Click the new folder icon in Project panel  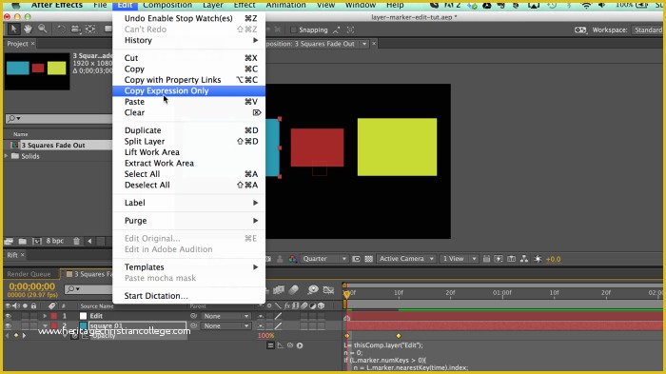tap(23, 241)
